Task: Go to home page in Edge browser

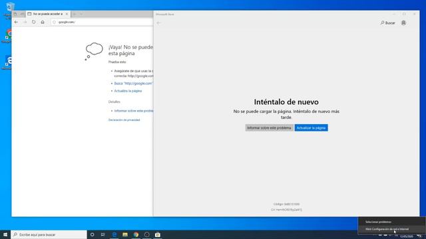Action: click(43, 22)
